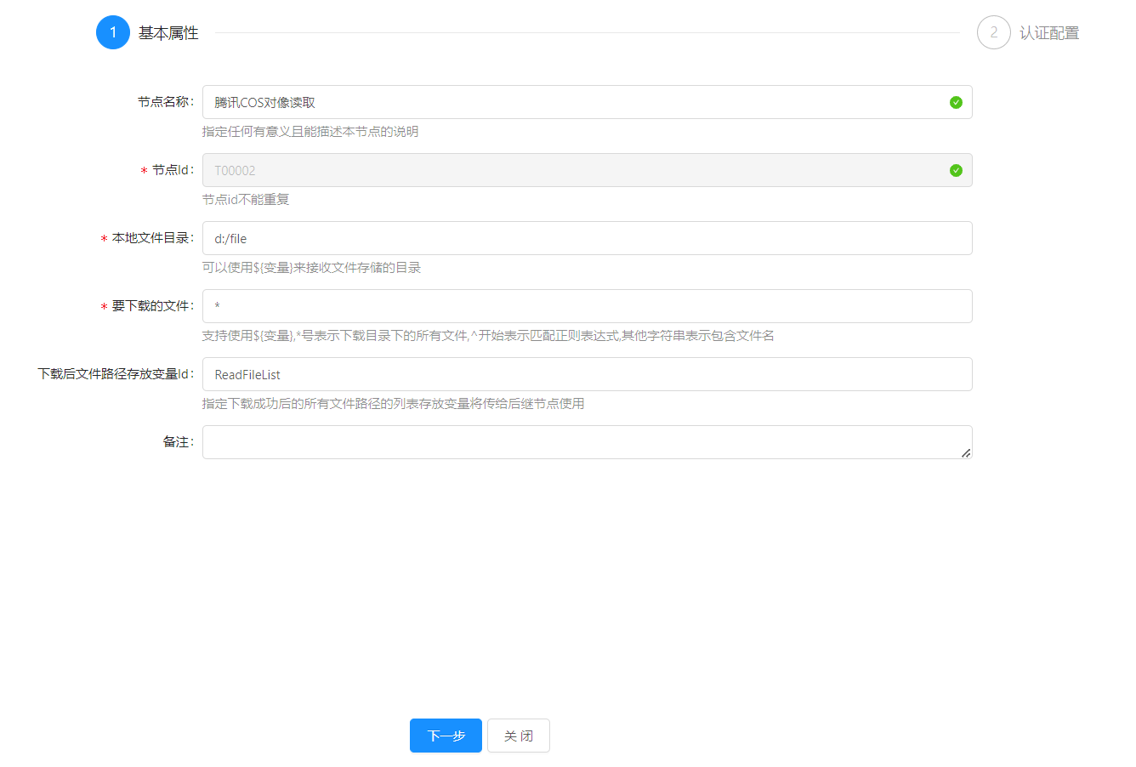
Task: Focus the 要下载的文件 input field
Action: [x=587, y=306]
